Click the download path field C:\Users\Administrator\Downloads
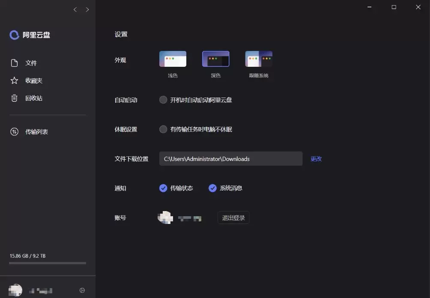The image size is (430, 298). point(230,159)
